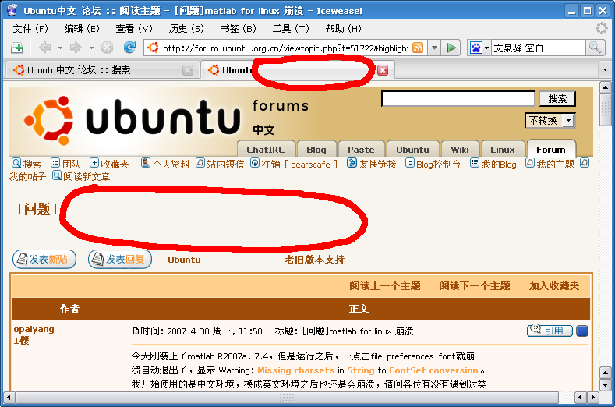Click the magnifier search button in toolbar
The image size is (615, 407).
coord(595,48)
